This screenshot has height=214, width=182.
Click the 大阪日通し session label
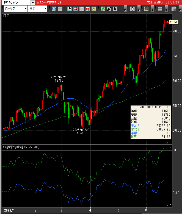[x=155, y=2]
